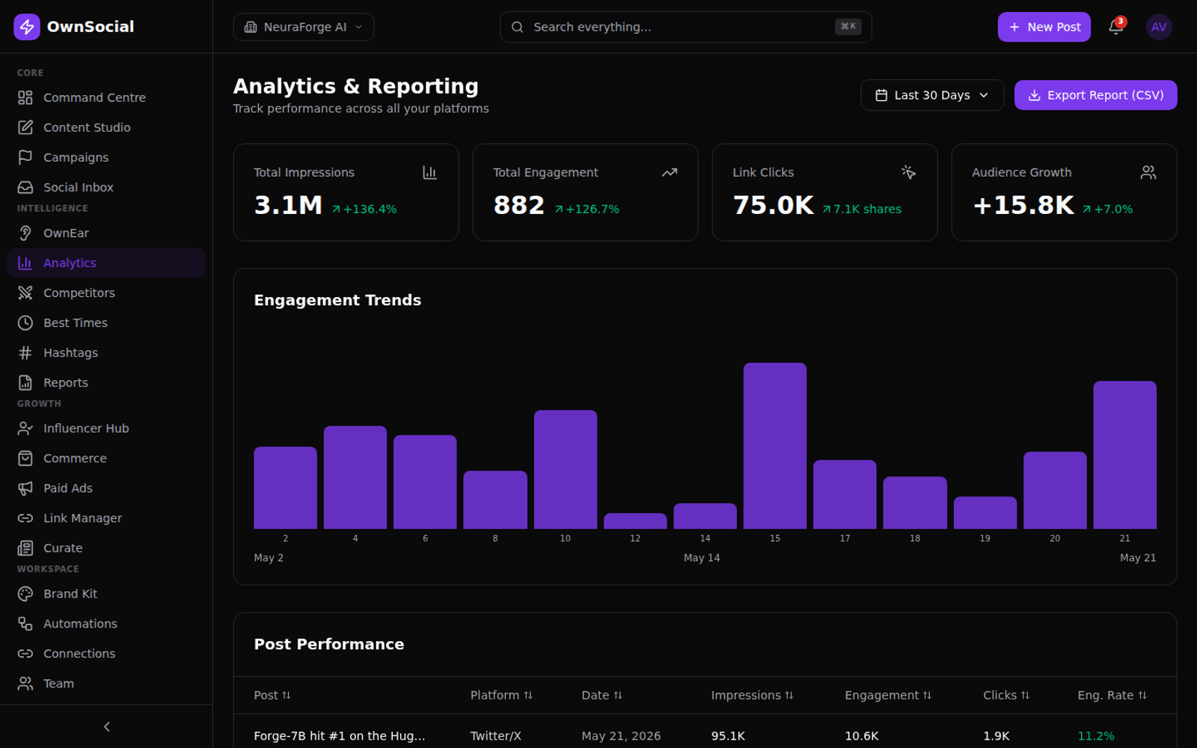Image resolution: width=1197 pixels, height=748 pixels.
Task: Open the AV user avatar
Action: coord(1159,27)
